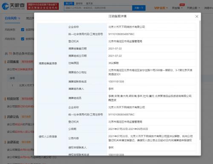
Task: Click the 注销备案 section heading behind the dialog
Action: tap(13, 62)
